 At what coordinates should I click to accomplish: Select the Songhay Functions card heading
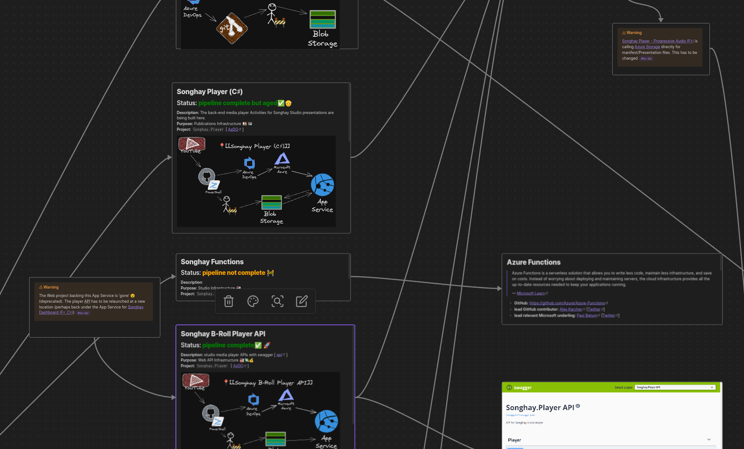[212, 262]
